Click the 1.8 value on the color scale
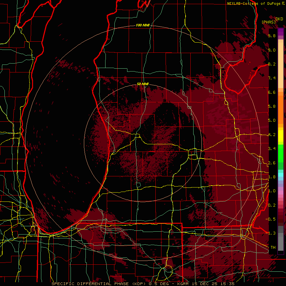The image size is (286, 286). tap(272, 177)
